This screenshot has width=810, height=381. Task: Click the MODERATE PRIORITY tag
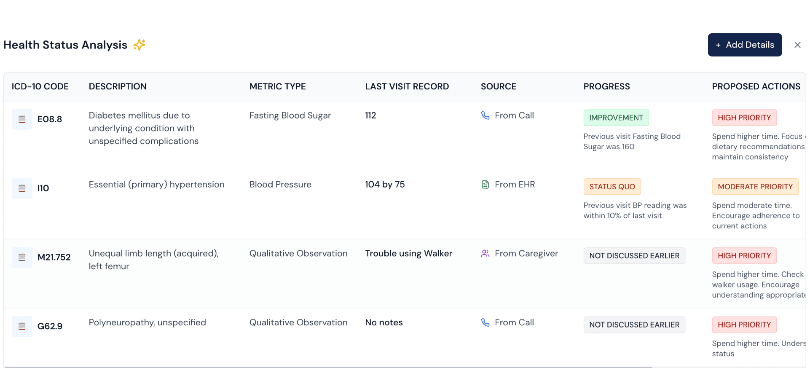pos(755,187)
